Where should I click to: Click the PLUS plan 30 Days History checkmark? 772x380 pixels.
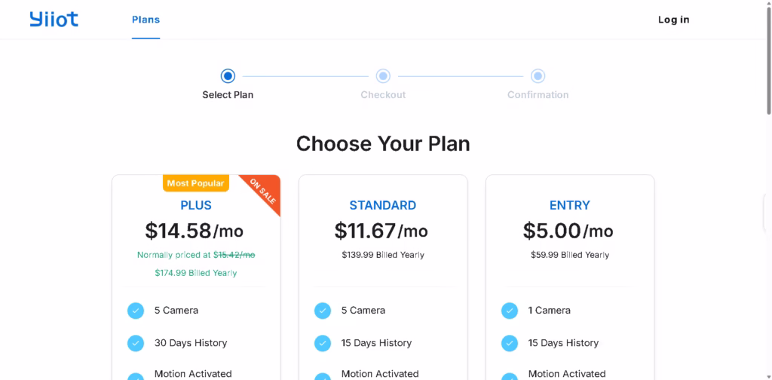[136, 343]
